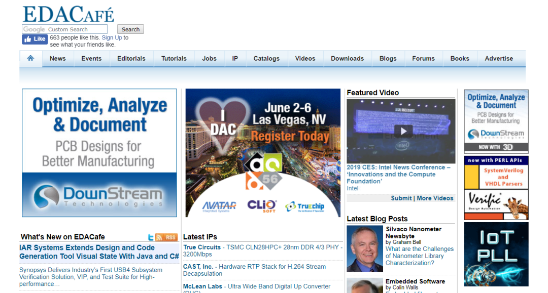Click the Facebook Like thumbs-up button
The height and width of the screenshot is (293, 548).
[x=35, y=39]
